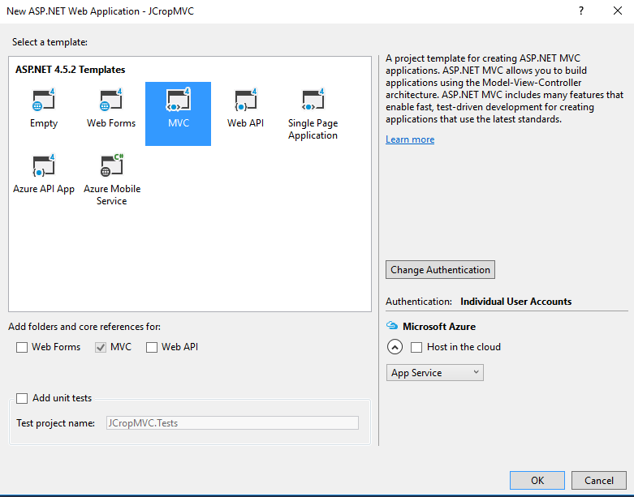Open help via the question mark icon
This screenshot has height=497, width=634.
point(581,11)
